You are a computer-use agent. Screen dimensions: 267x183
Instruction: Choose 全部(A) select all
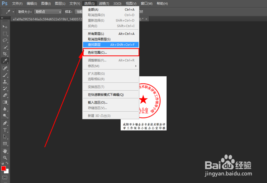111,10
